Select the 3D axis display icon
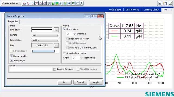 [82, 4]
